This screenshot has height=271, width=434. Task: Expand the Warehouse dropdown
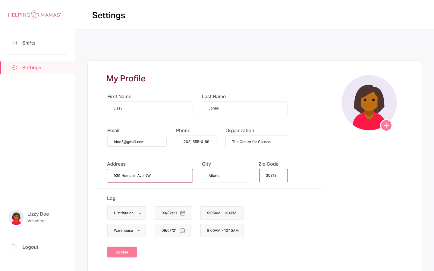point(127,230)
